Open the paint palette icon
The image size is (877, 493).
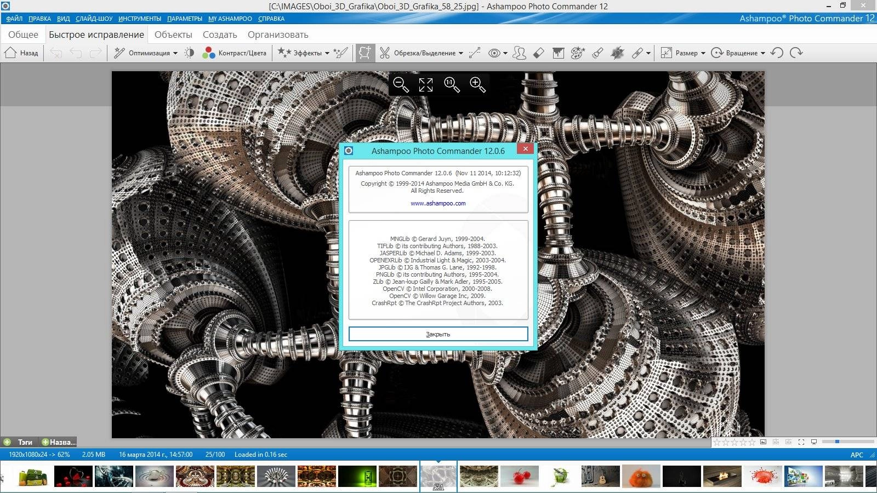click(x=578, y=53)
